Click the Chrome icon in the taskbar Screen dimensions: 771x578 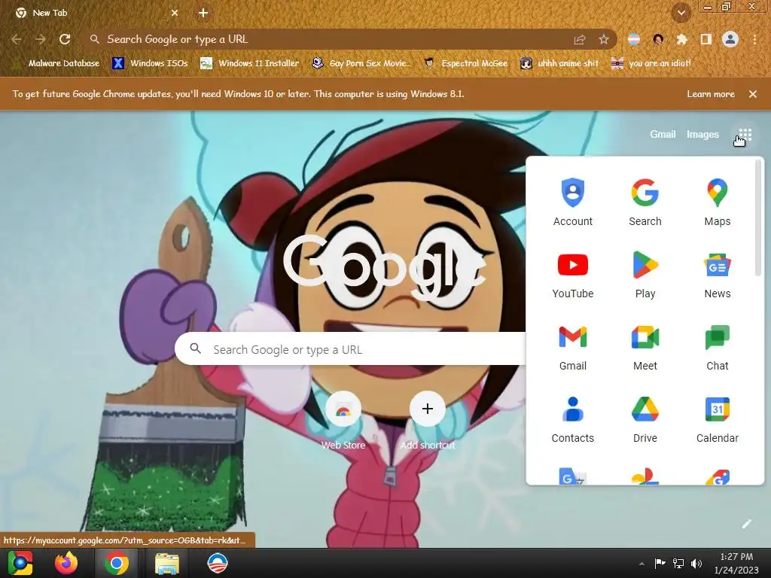(117, 563)
